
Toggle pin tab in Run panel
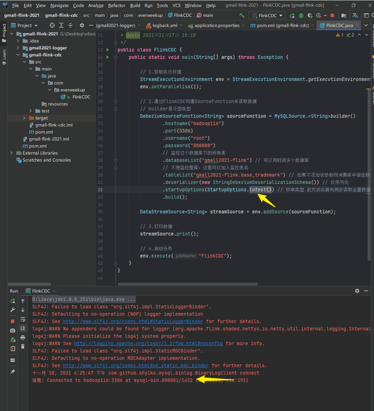click(13, 372)
